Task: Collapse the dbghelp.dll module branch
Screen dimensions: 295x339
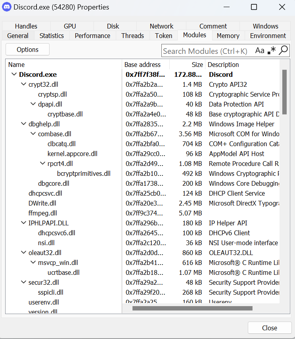Action: (x=23, y=124)
